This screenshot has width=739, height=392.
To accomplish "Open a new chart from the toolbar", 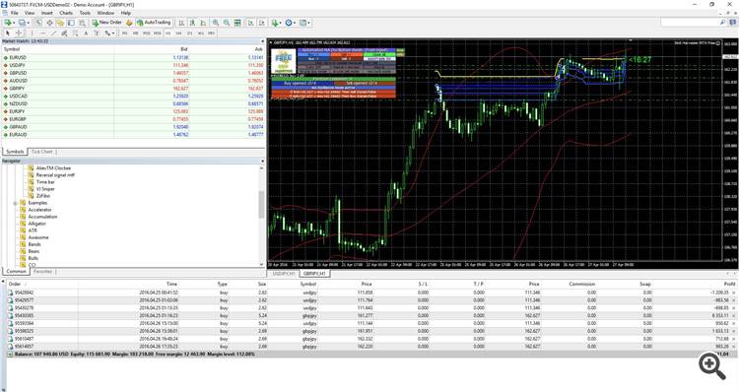I will [x=8, y=23].
